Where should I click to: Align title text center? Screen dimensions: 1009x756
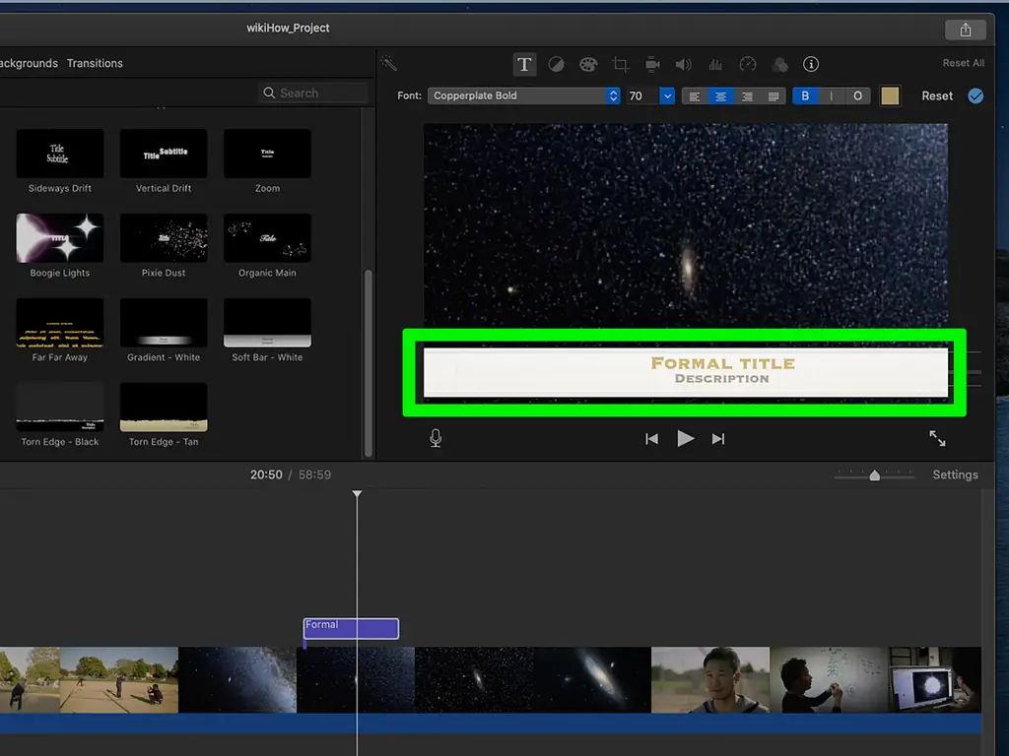click(720, 96)
